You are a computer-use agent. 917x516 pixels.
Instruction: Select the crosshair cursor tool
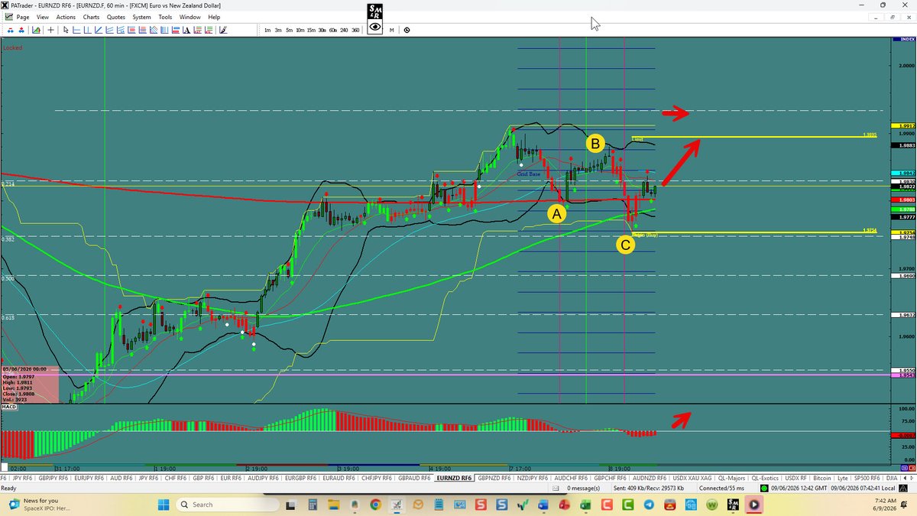tap(50, 30)
